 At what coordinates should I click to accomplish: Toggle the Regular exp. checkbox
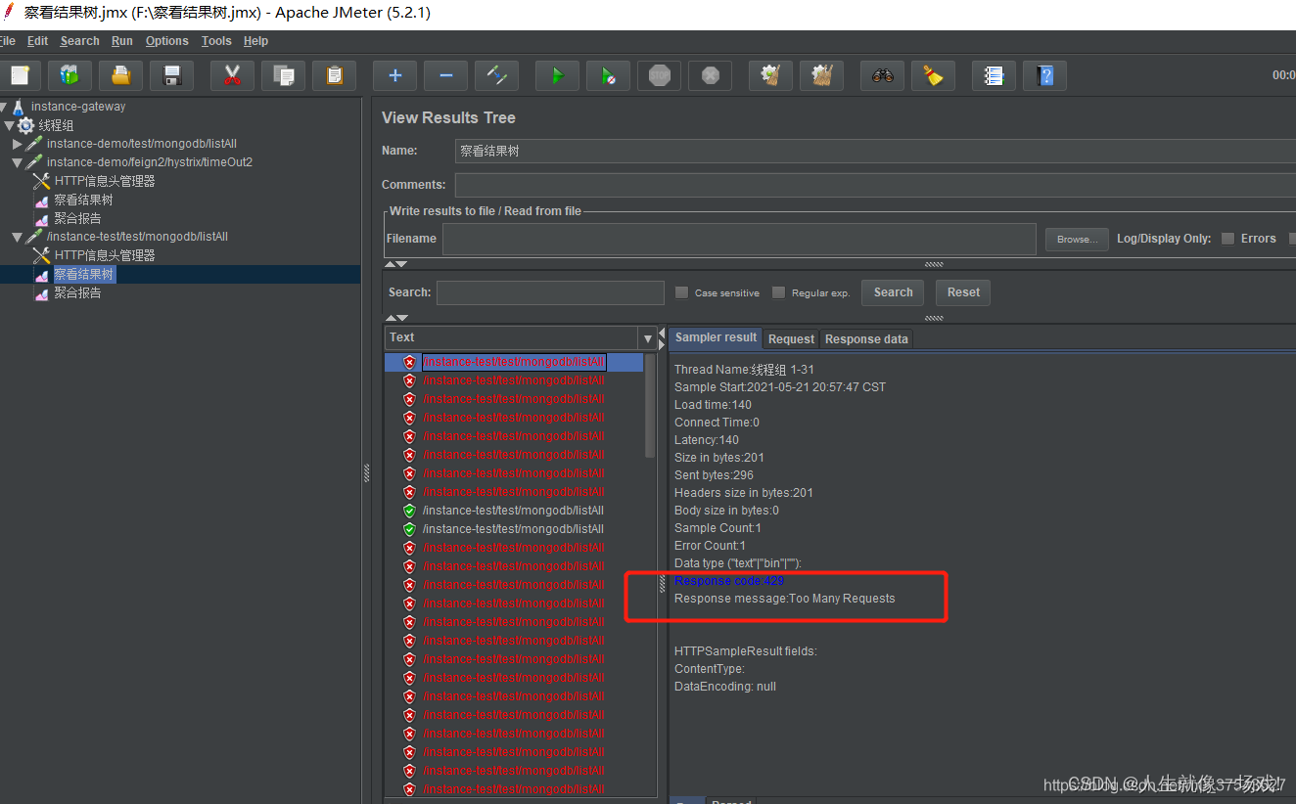779,292
